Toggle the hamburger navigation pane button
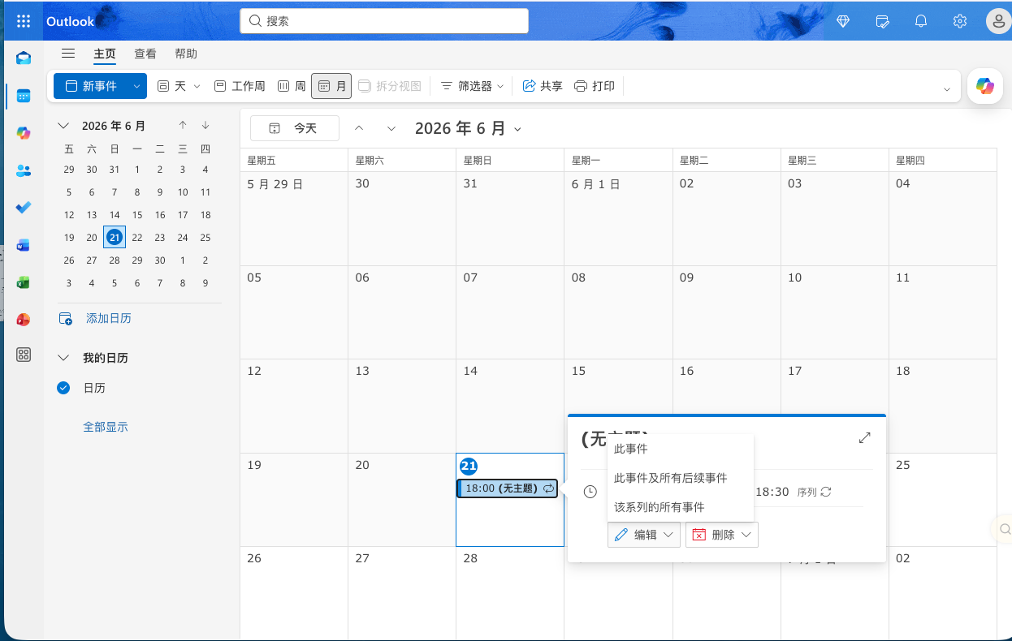The image size is (1012, 641). click(68, 54)
